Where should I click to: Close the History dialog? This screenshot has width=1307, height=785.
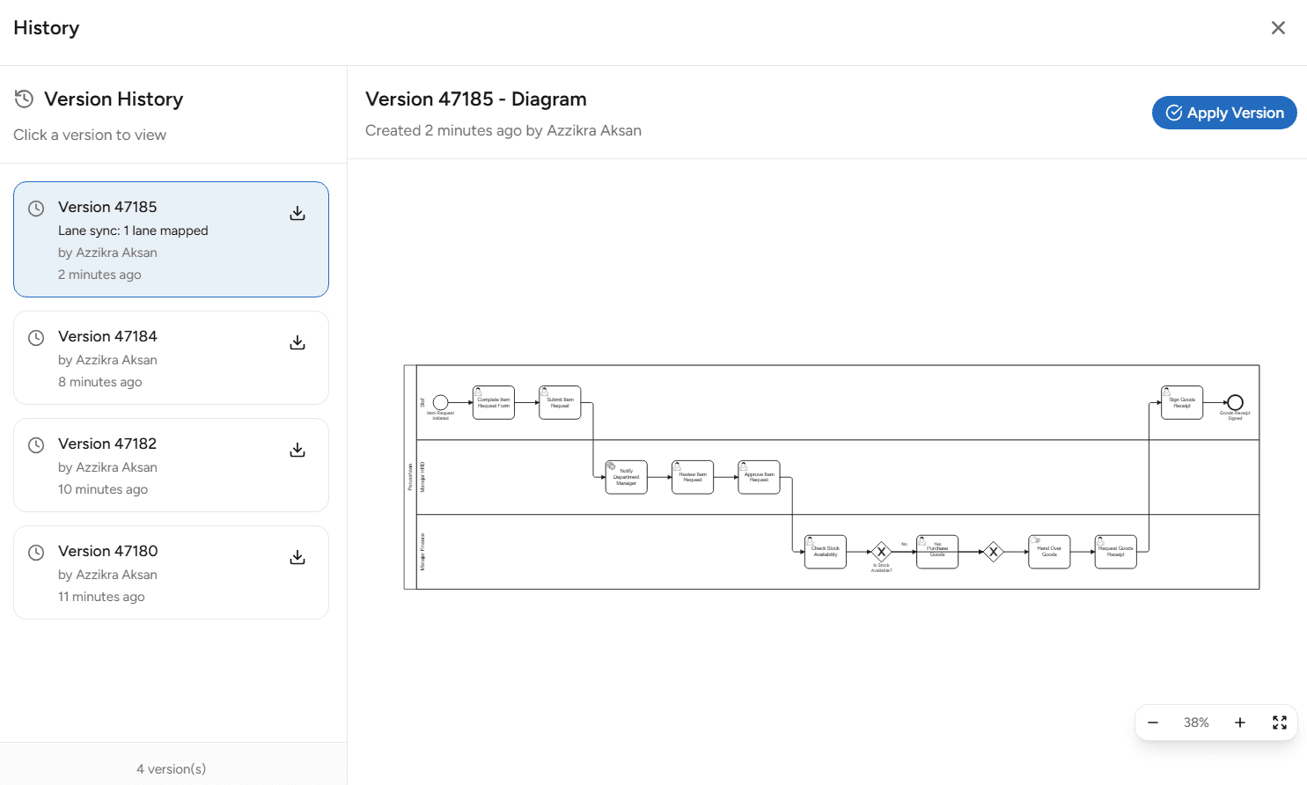click(1278, 27)
